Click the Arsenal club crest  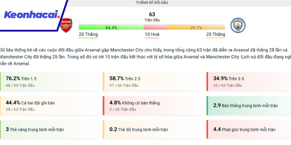66,25
